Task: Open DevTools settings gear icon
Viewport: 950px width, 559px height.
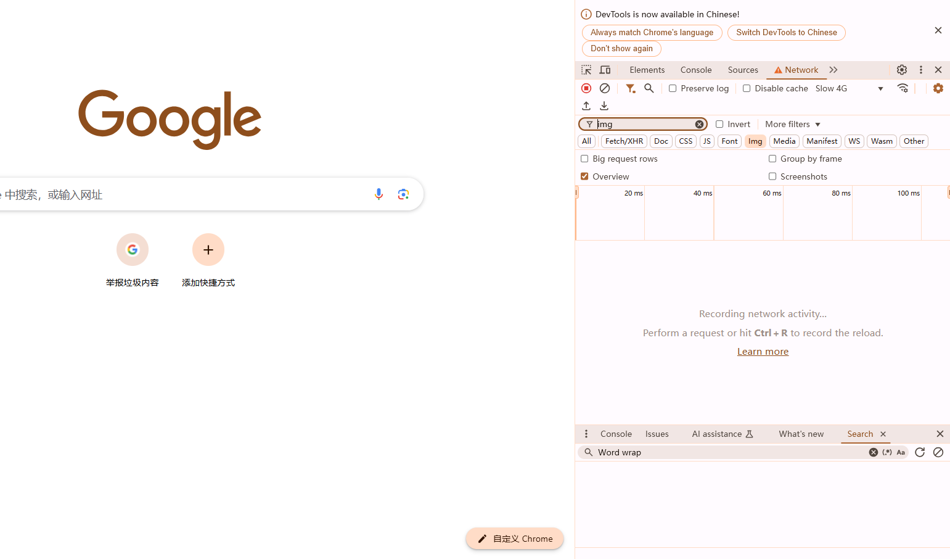Action: tap(902, 70)
